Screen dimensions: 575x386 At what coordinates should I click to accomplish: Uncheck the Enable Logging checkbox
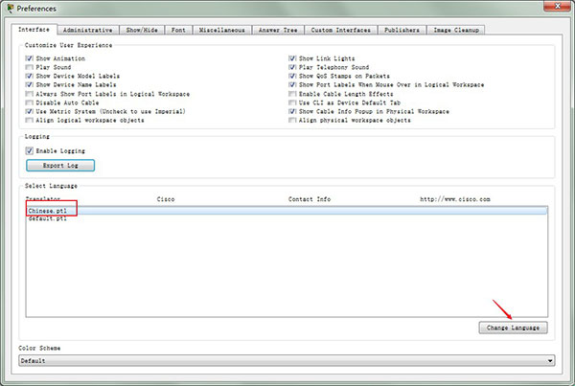click(x=30, y=150)
